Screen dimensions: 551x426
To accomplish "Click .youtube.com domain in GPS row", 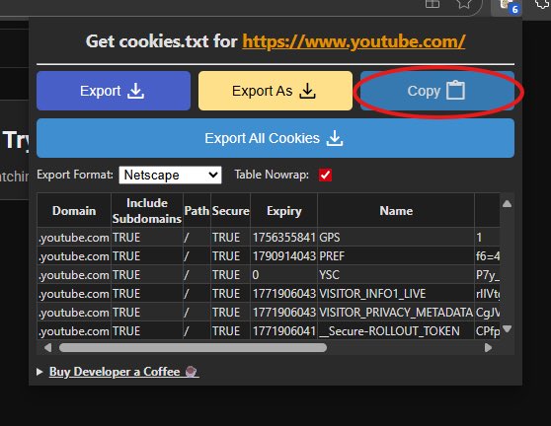I will [74, 238].
